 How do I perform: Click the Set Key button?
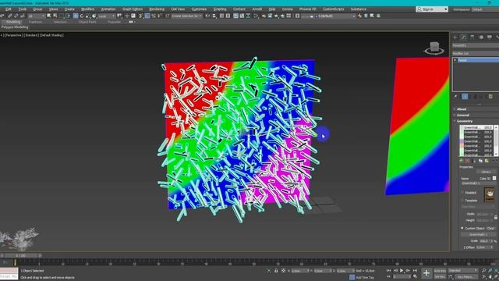(440, 277)
